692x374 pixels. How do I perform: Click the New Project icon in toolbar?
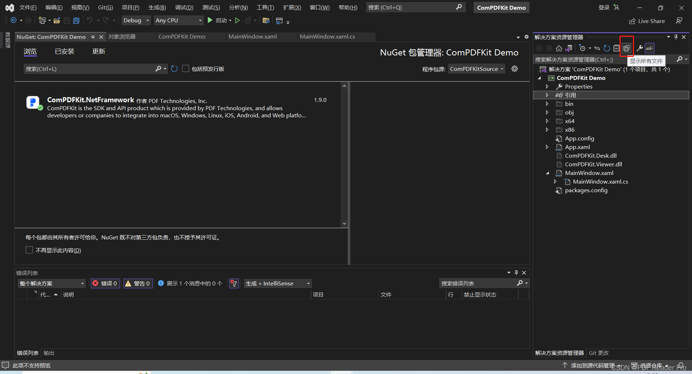pos(42,21)
